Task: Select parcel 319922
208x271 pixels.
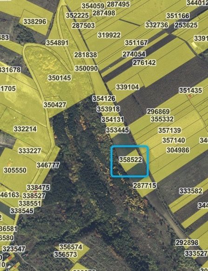Action: click(x=109, y=35)
